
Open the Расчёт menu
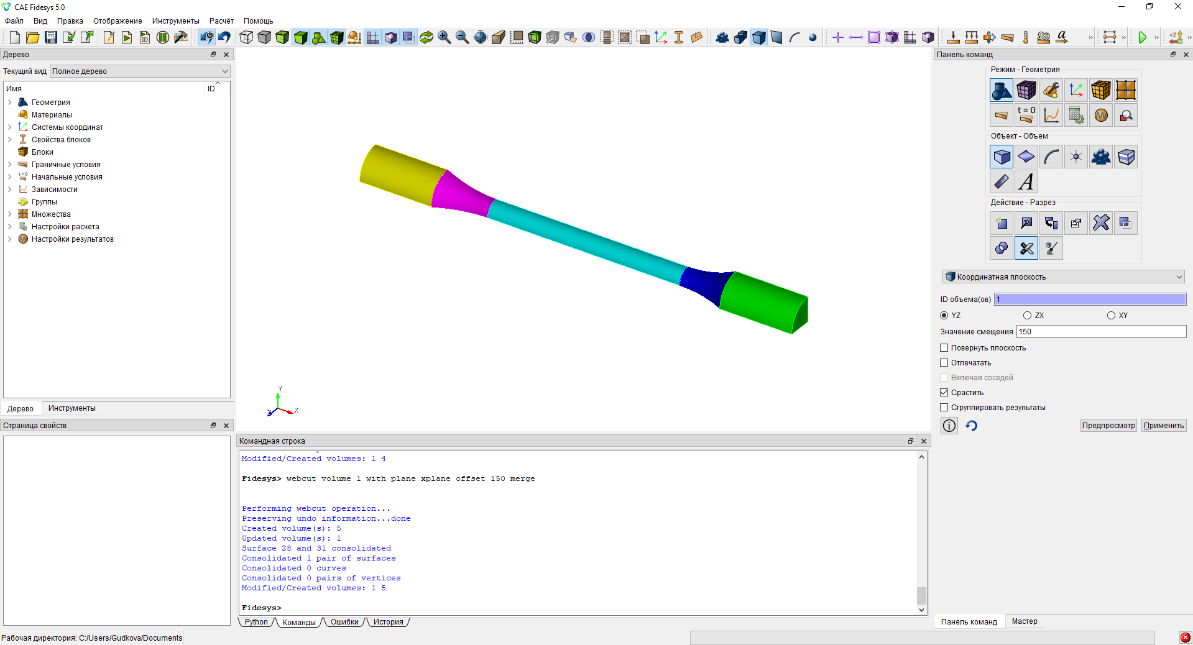coord(221,21)
